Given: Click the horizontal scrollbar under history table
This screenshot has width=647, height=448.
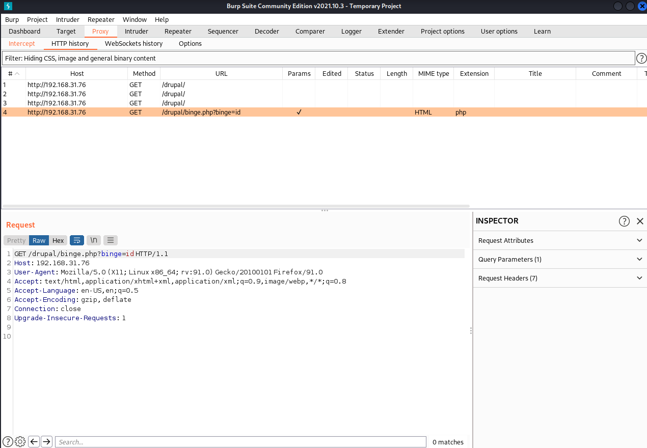Looking at the screenshot, I should (236, 206).
